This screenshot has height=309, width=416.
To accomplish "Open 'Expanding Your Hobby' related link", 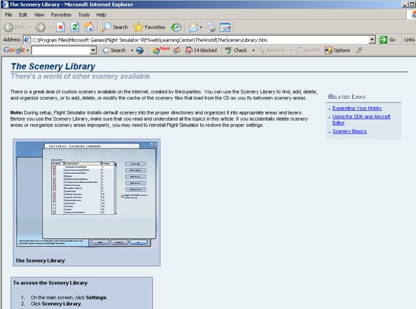I will point(357,108).
